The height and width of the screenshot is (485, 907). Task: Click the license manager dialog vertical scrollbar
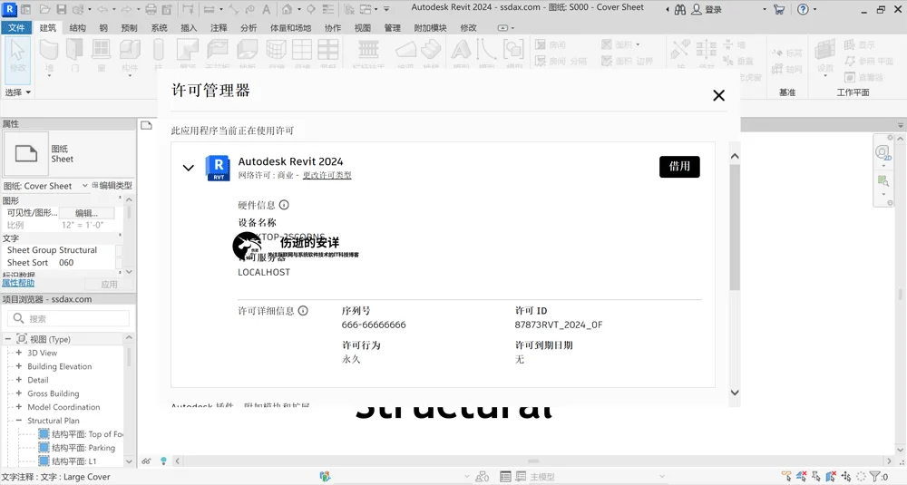735,228
